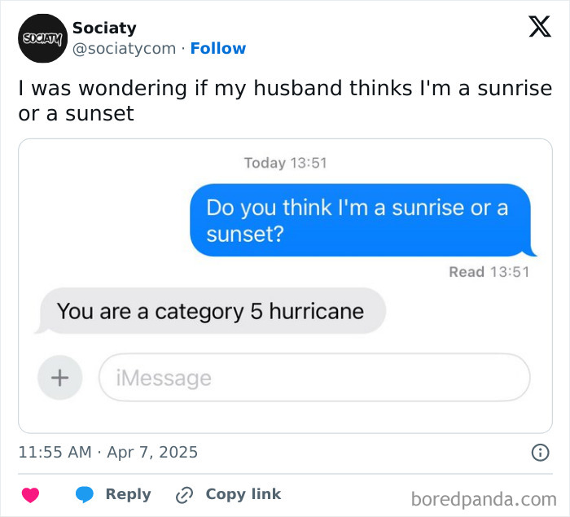This screenshot has width=570, height=517.
Task: Open the tweet info circle icon
Action: [540, 453]
